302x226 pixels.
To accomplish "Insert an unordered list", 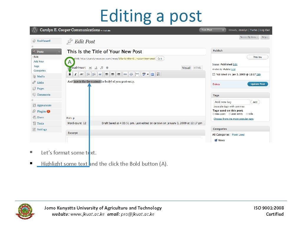I will point(88,74).
